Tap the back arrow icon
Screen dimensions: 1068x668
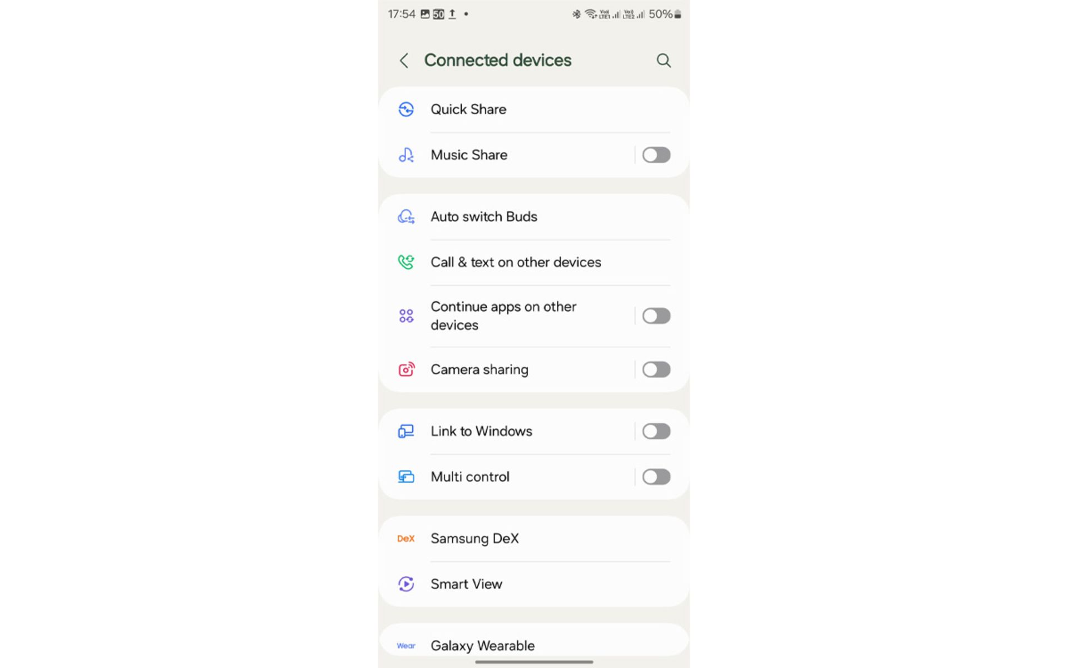click(404, 61)
